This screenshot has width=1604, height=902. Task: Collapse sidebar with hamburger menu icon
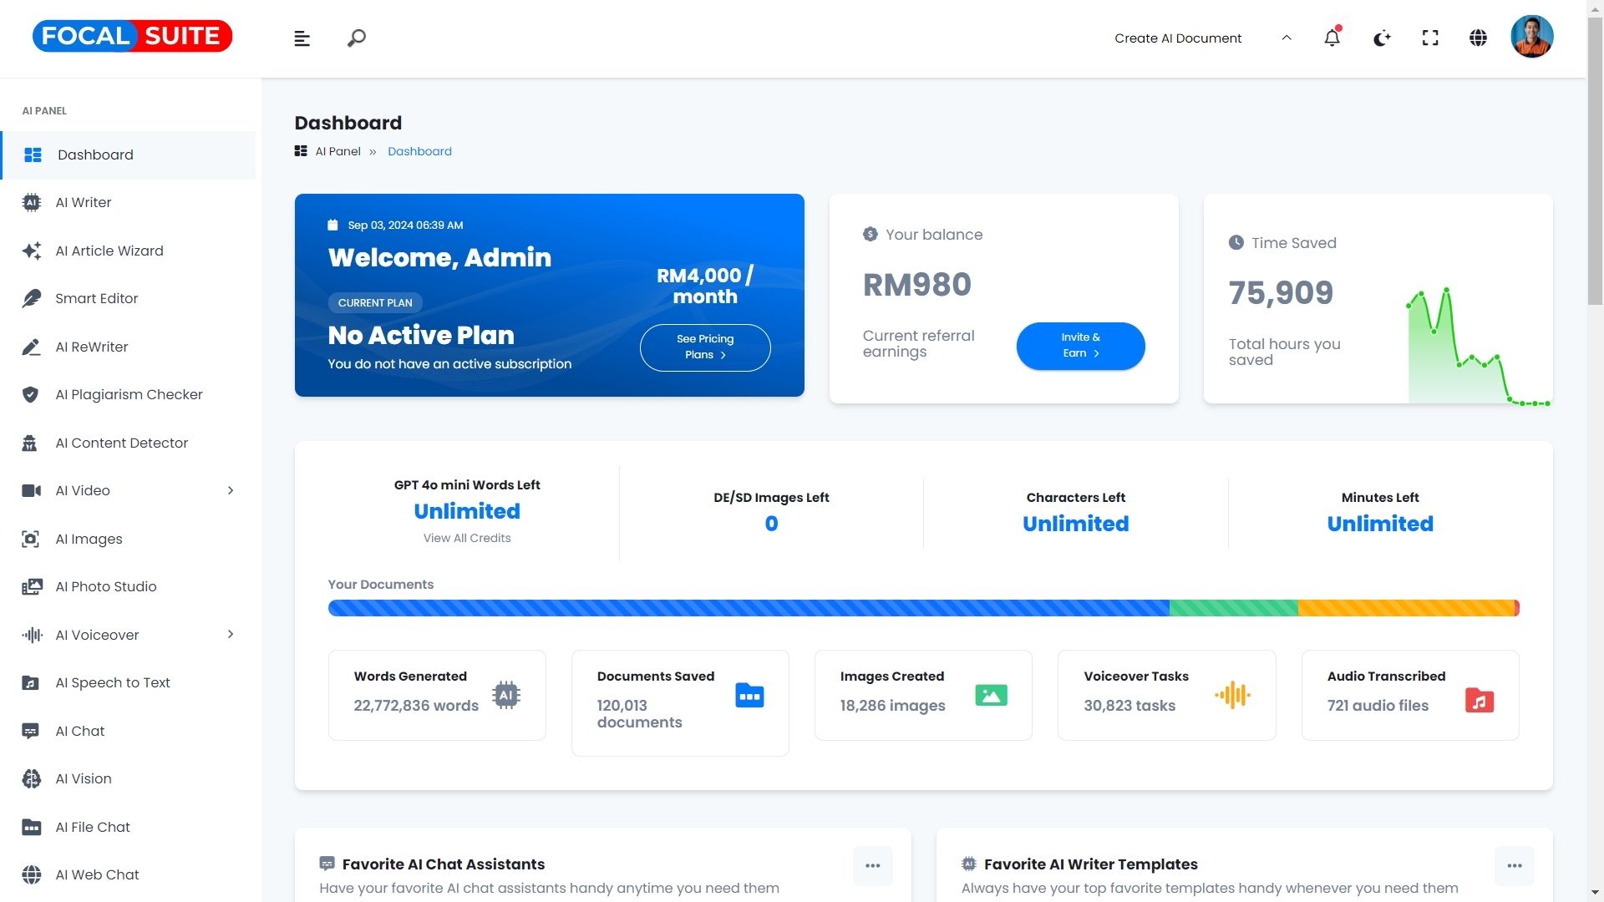(x=302, y=38)
